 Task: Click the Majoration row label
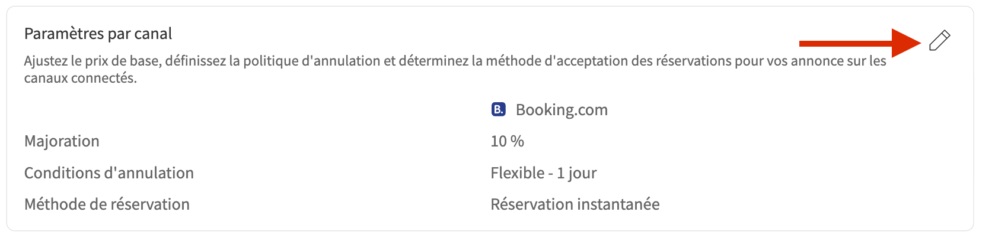(x=62, y=141)
